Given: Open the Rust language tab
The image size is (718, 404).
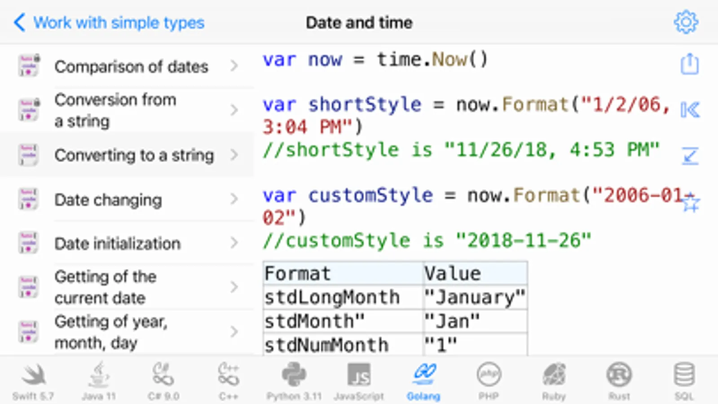Looking at the screenshot, I should [619, 382].
